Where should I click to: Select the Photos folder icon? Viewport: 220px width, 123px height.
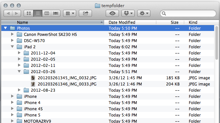pyautogui.click(x=12, y=28)
